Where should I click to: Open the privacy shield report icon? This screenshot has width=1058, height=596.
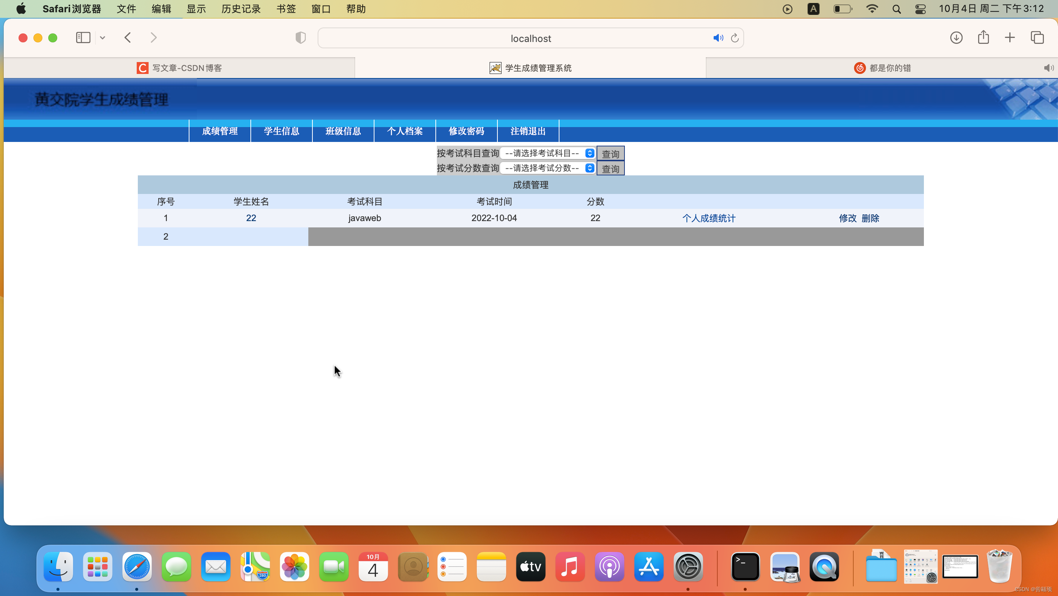301,38
